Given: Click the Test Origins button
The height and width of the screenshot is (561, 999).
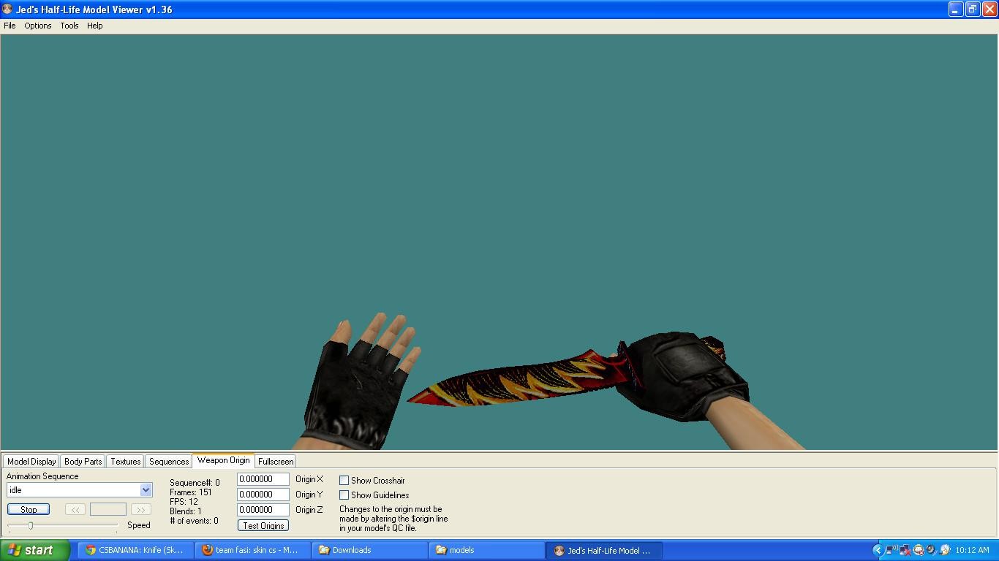Looking at the screenshot, I should point(263,525).
